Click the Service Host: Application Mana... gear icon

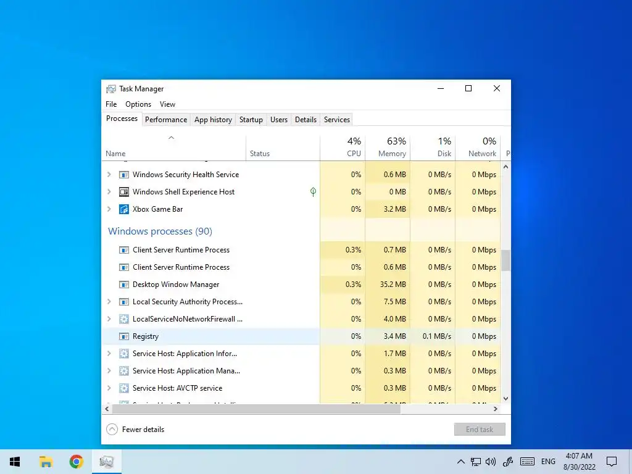tap(123, 371)
